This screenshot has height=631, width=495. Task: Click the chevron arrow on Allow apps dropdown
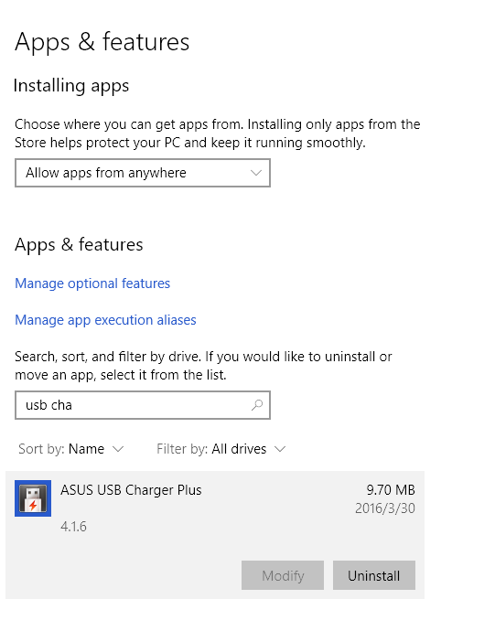pos(256,173)
